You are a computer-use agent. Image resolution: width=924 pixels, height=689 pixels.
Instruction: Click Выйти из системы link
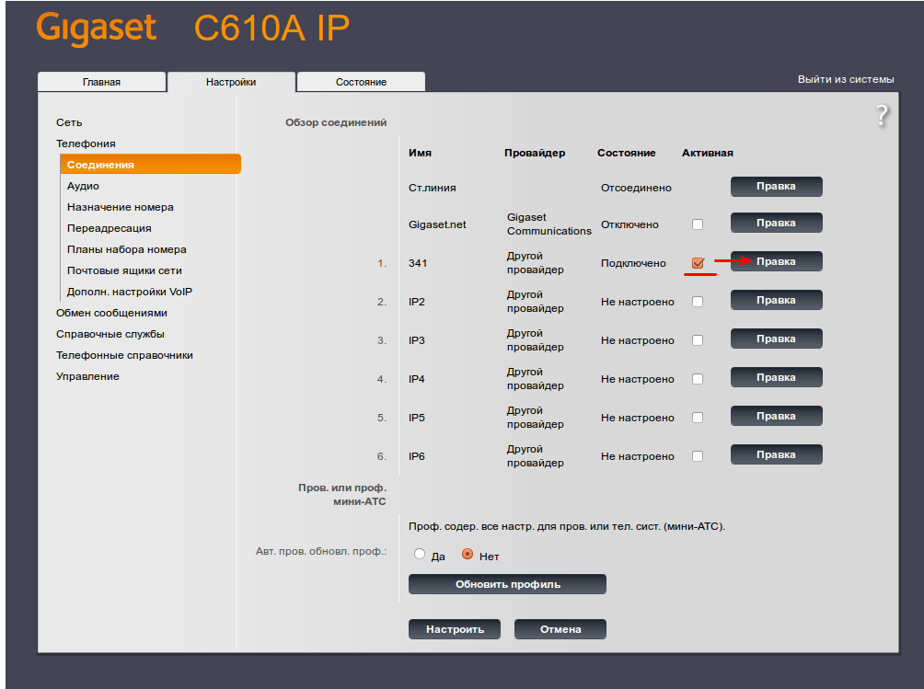tap(846, 79)
